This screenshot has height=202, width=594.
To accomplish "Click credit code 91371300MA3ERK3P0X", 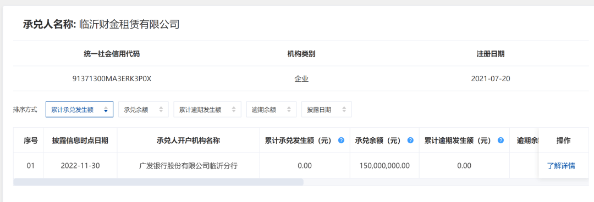I will pyautogui.click(x=112, y=78).
